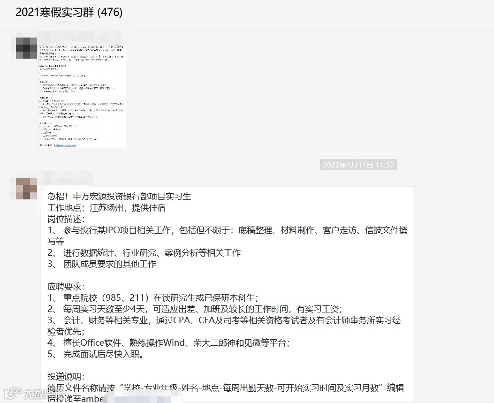Click the line 完成面试后尽快入职
Screen dimensions: 494x403
coord(96,354)
